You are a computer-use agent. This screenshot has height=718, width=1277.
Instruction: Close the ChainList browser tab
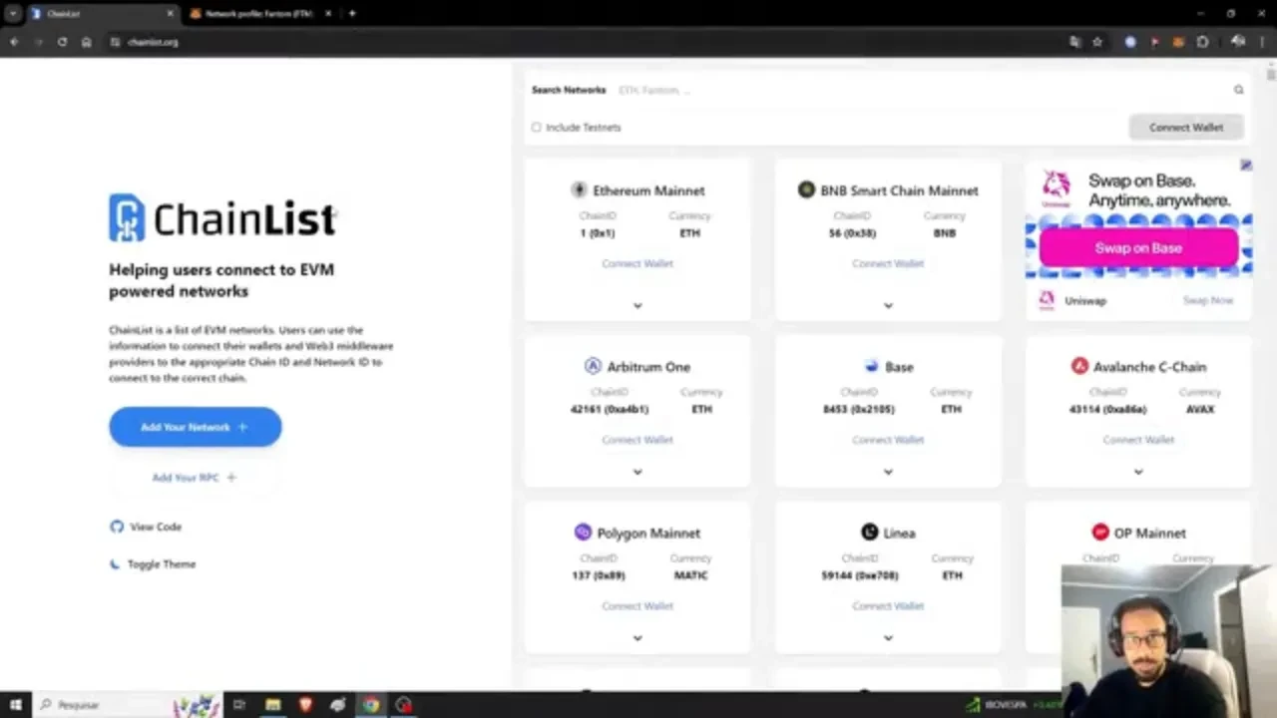pyautogui.click(x=170, y=14)
